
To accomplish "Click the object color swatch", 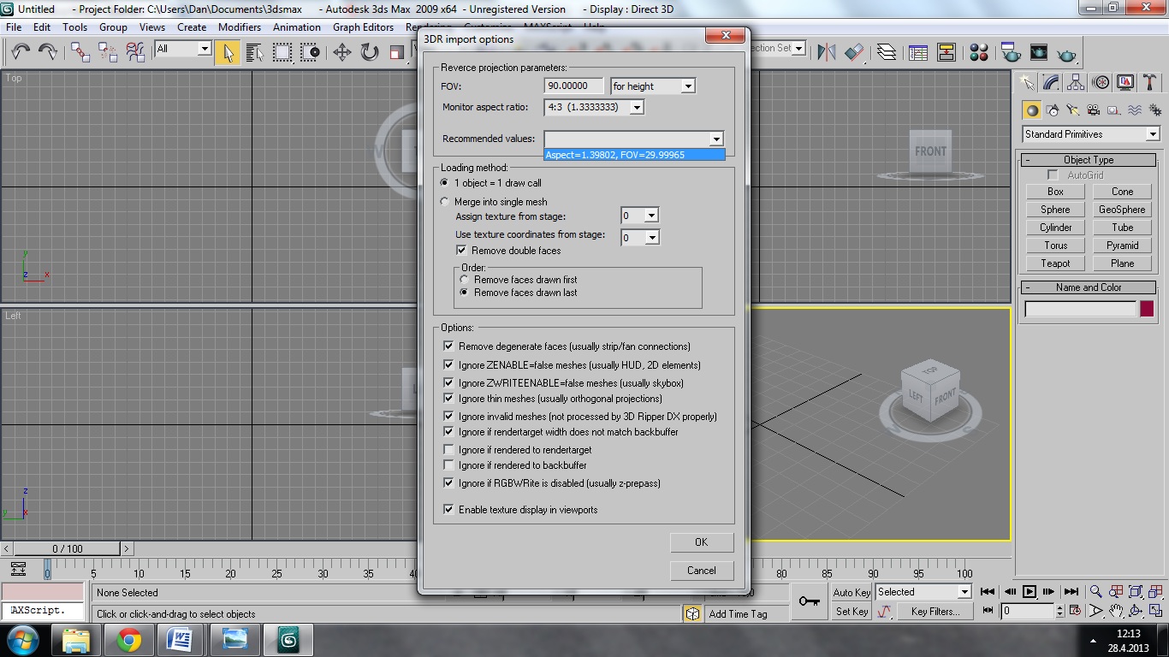I will pyautogui.click(x=1147, y=309).
